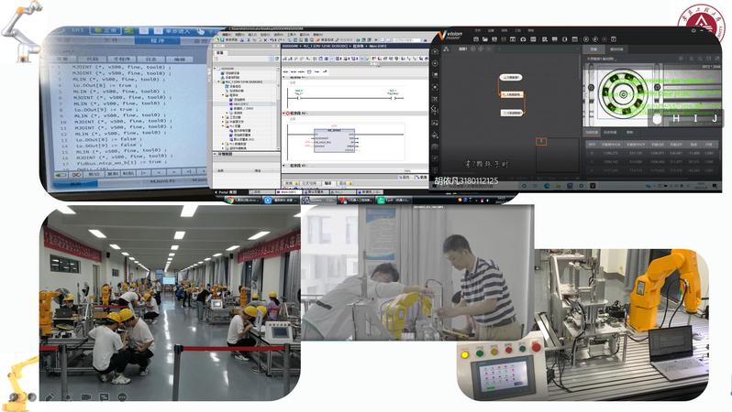Click the camera icon in the VisionMaster toolbar
732x412 pixels.
tap(521, 38)
